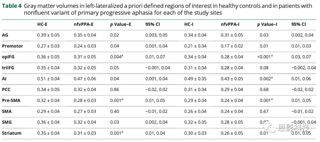
Task: Click the triIFG row label
Action: click(9, 68)
